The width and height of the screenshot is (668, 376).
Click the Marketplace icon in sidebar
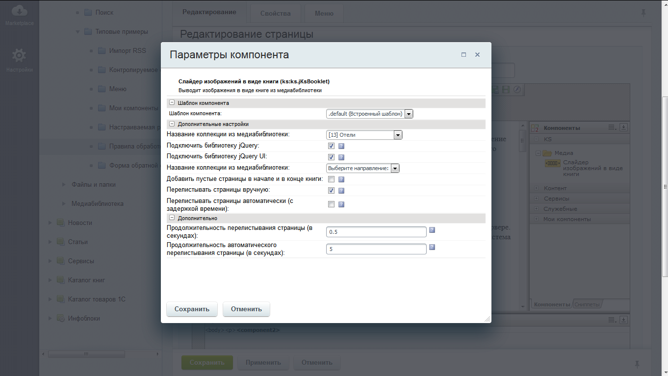point(19,12)
